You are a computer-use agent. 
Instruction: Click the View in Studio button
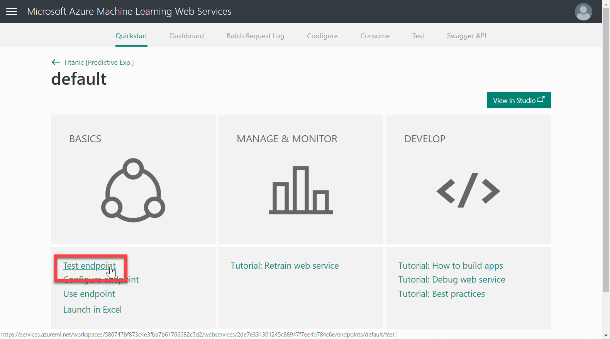(x=518, y=100)
